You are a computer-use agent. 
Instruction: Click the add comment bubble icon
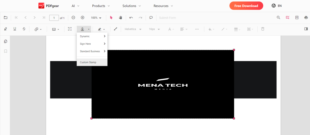(x=151, y=18)
